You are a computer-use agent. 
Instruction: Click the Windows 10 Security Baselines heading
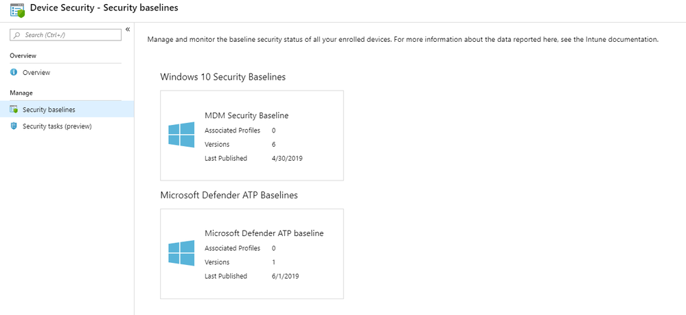pos(223,78)
